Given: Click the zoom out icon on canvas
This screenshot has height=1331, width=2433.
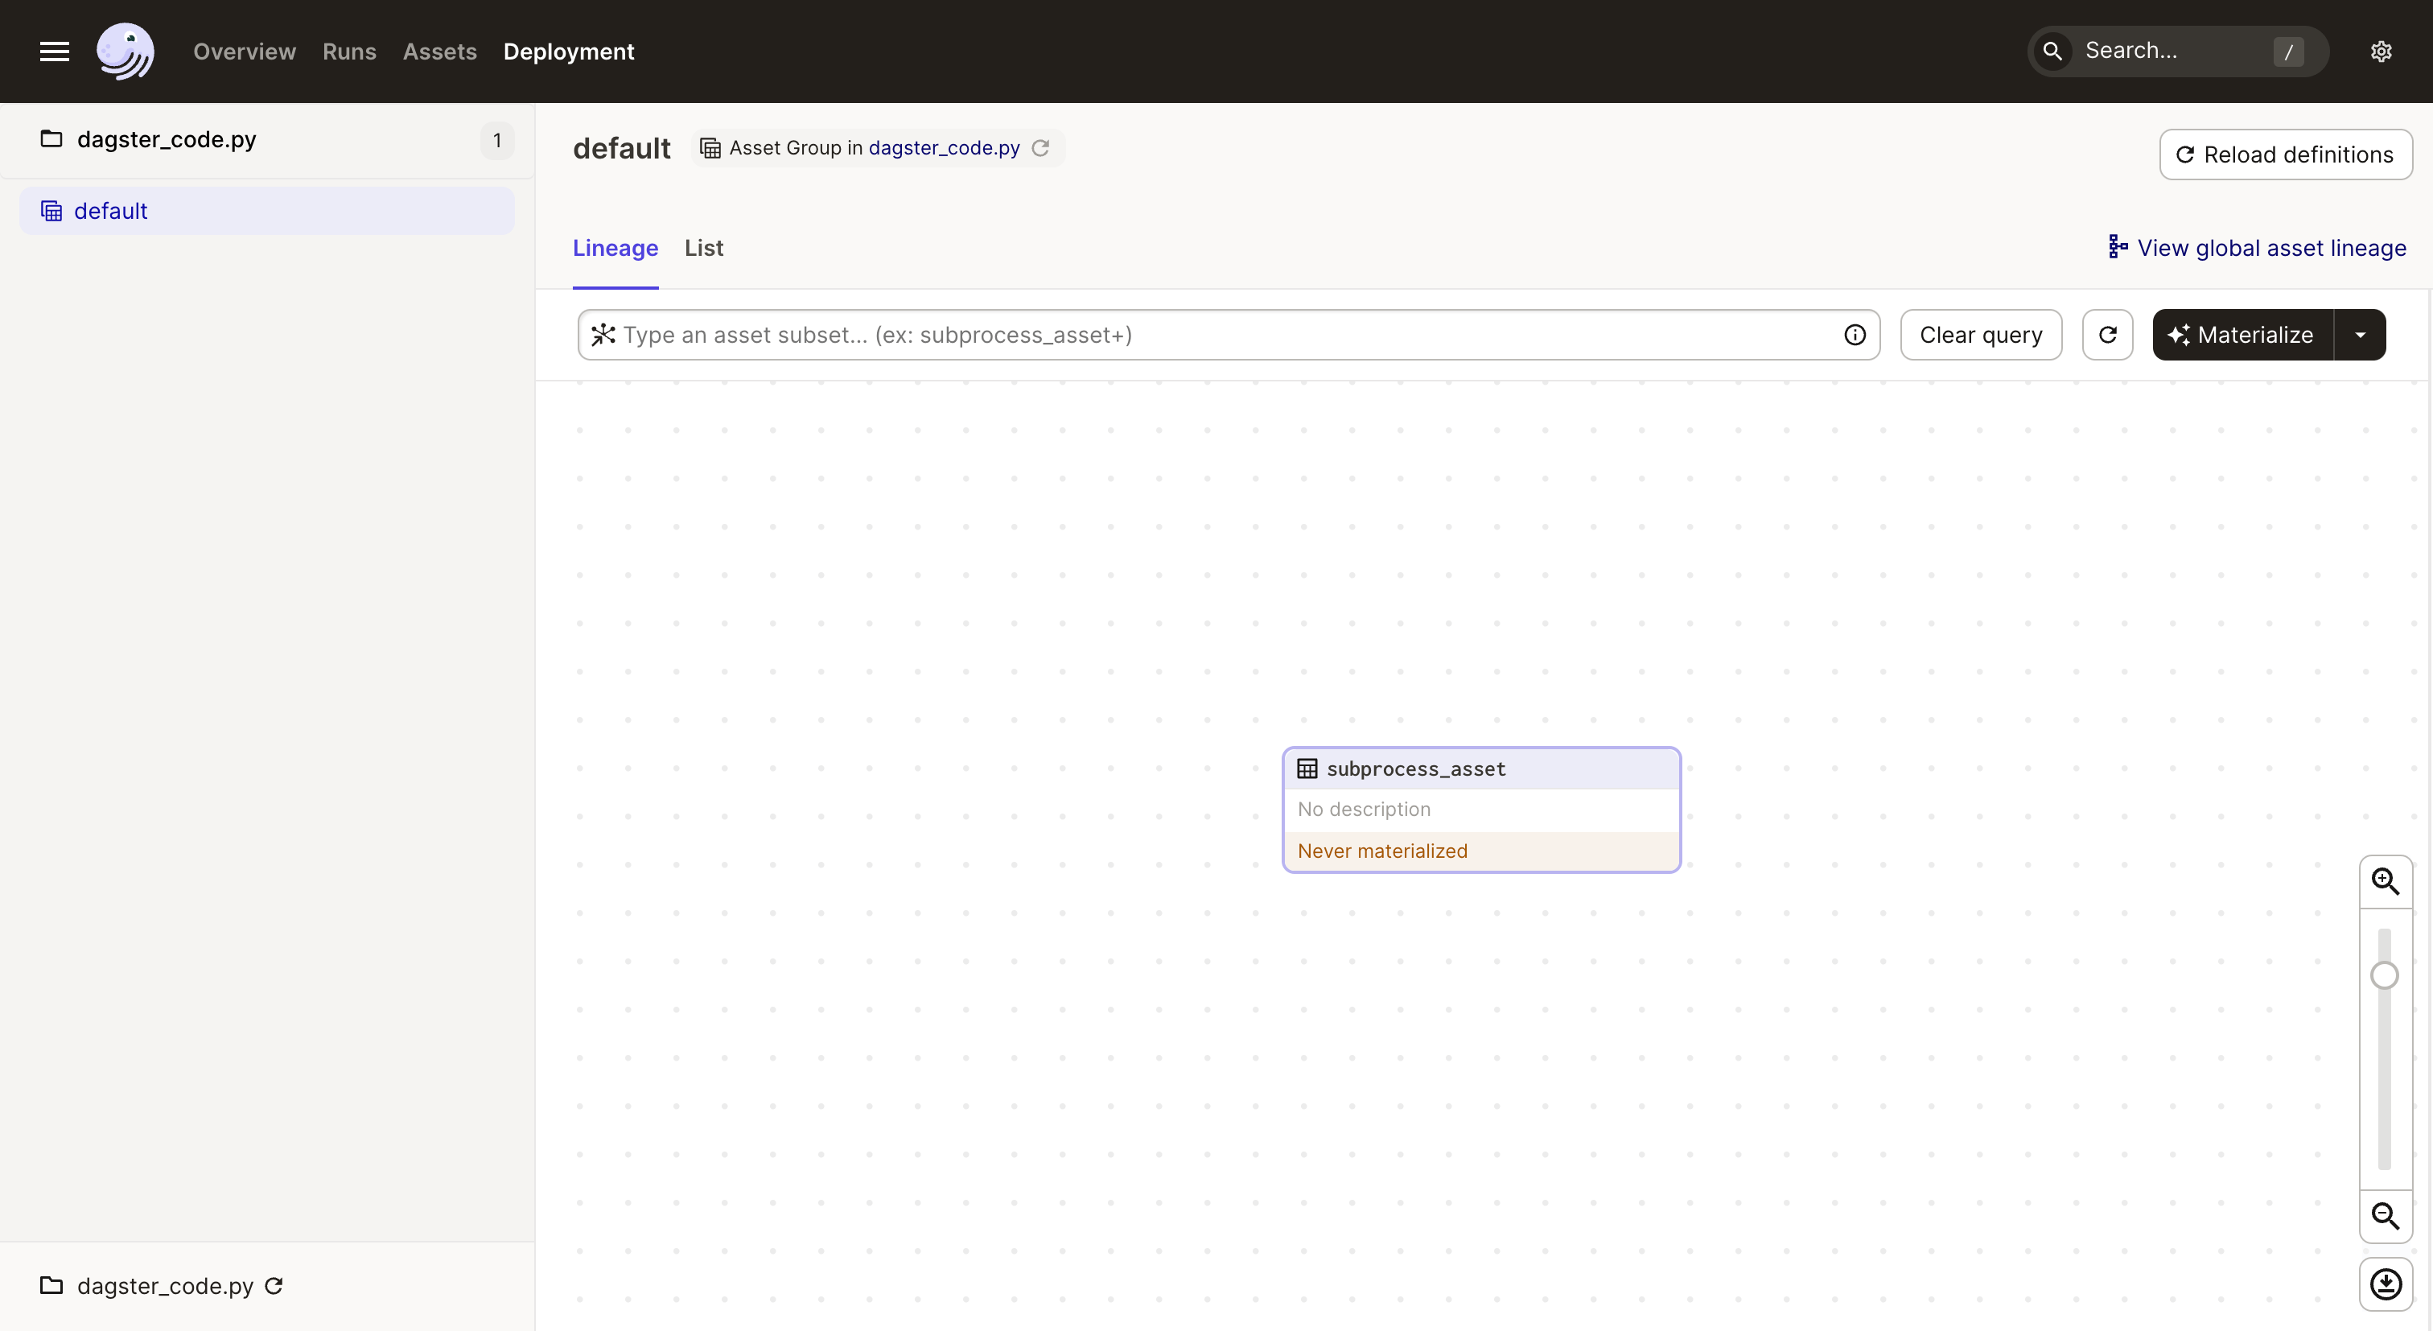Looking at the screenshot, I should pyautogui.click(x=2386, y=1214).
